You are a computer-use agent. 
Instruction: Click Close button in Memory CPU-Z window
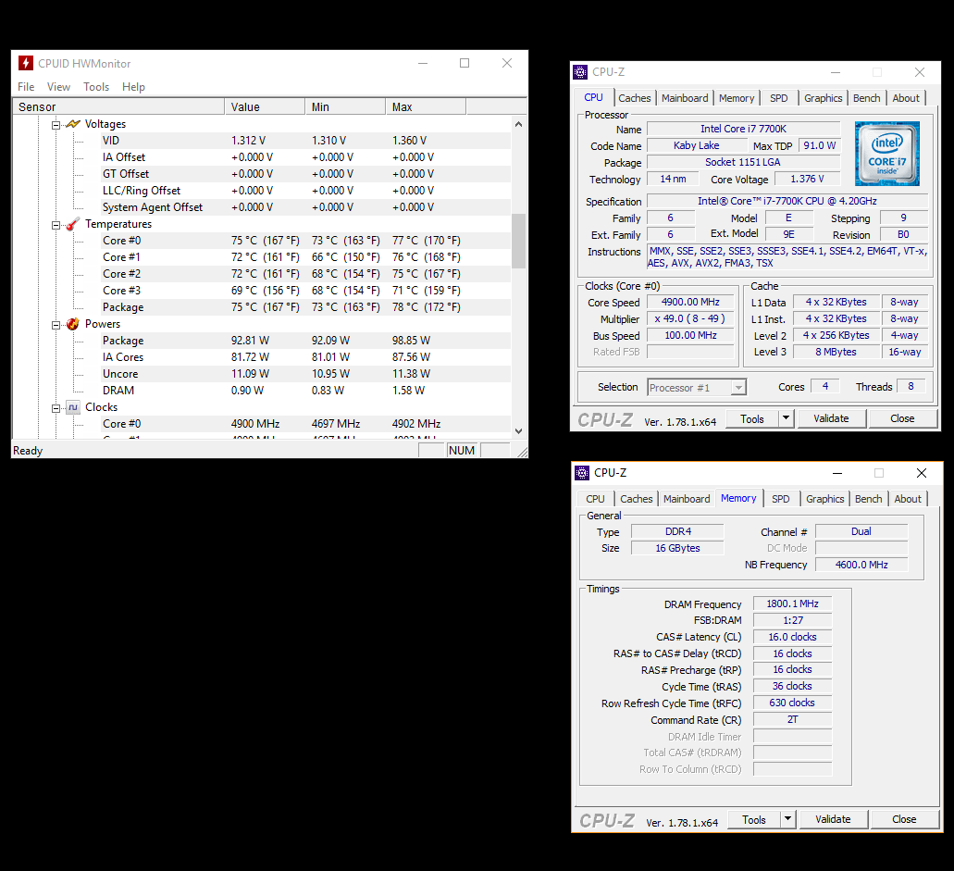(904, 820)
